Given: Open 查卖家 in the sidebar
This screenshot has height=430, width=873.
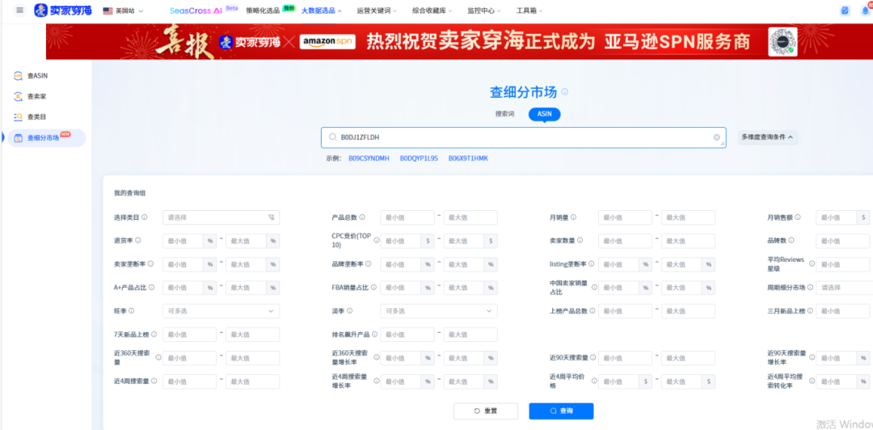Looking at the screenshot, I should pyautogui.click(x=37, y=96).
